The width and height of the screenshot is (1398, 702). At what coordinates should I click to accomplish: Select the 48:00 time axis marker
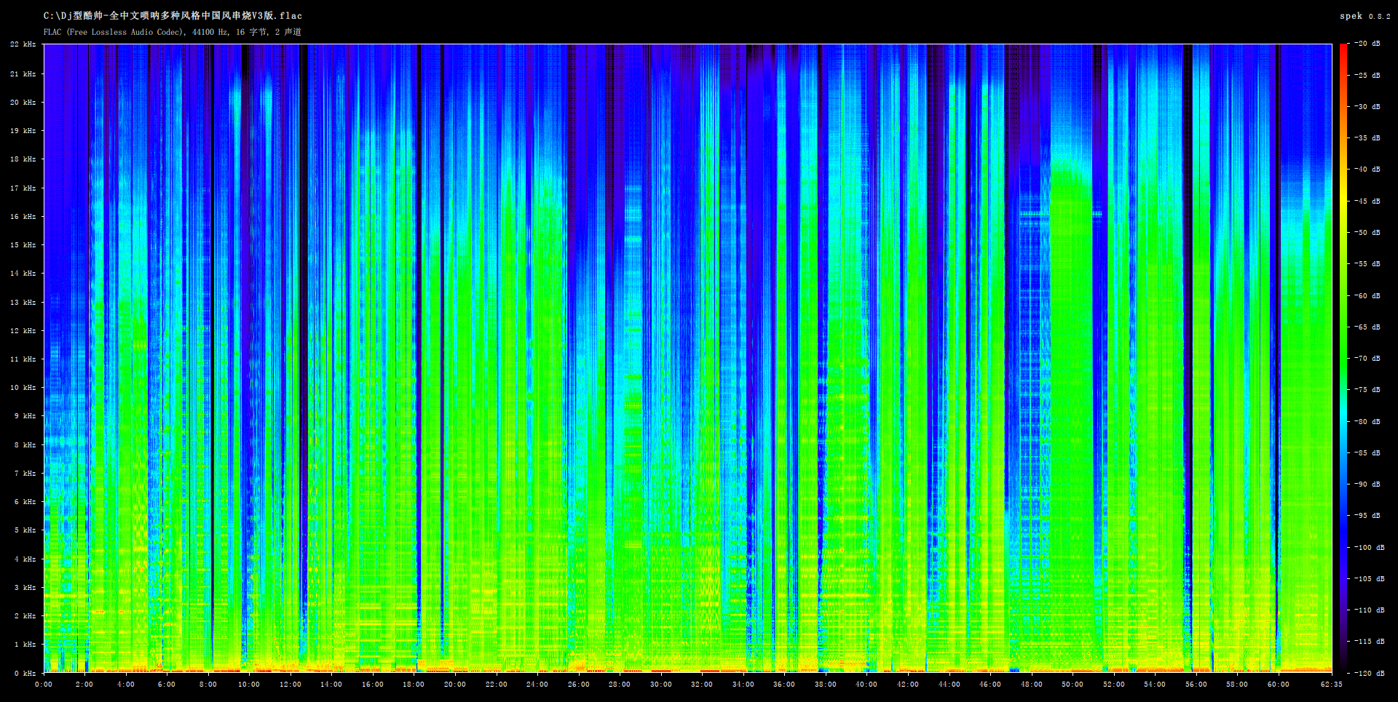pyautogui.click(x=1031, y=685)
